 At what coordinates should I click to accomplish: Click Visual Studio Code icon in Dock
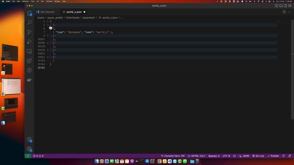click(x=170, y=161)
